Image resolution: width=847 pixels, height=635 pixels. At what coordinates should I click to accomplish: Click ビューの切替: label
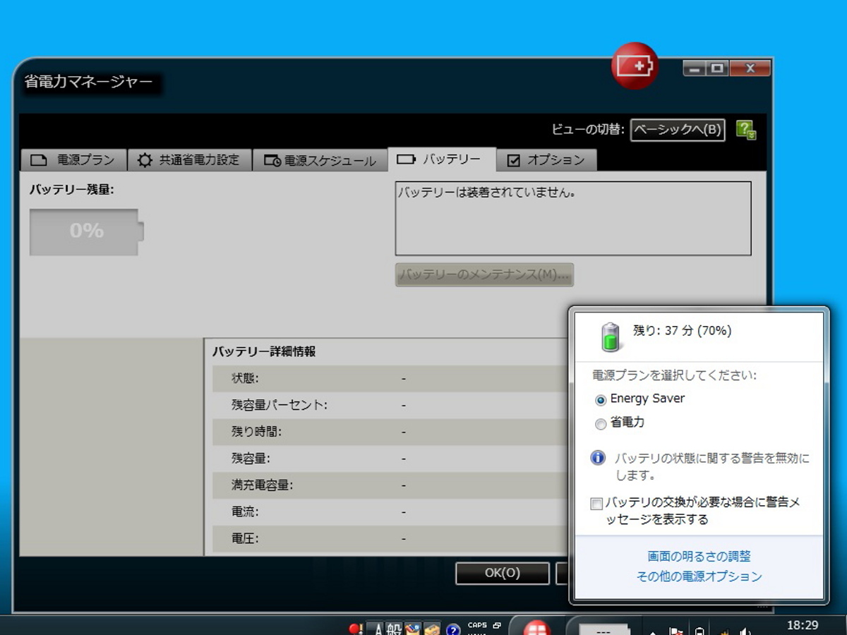(588, 130)
